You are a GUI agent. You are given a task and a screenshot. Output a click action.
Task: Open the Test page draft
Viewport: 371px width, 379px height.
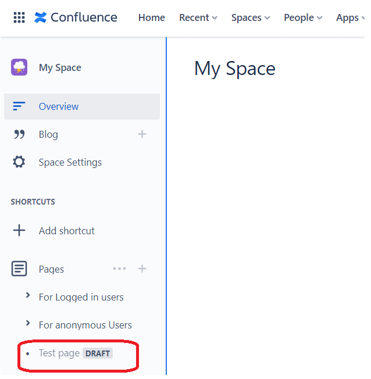click(x=59, y=353)
